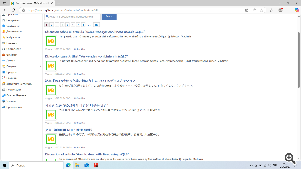The height and width of the screenshot is (169, 301).
Task: Click MB avatar of Japanese post
Action: [x=51, y=90]
